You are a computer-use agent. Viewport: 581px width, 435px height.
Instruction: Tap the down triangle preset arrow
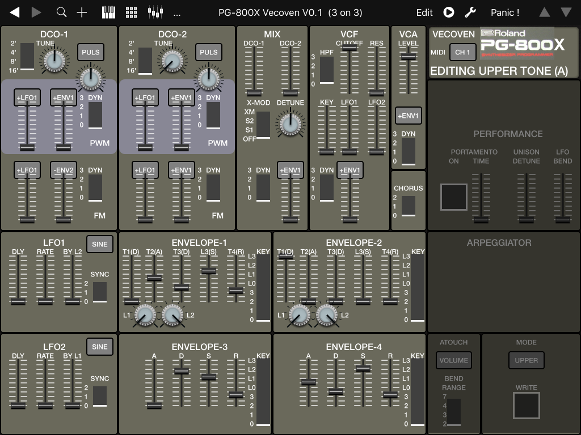coord(566,12)
